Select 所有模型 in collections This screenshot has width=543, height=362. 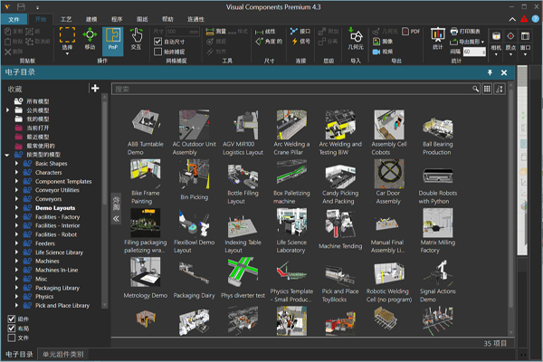38,101
